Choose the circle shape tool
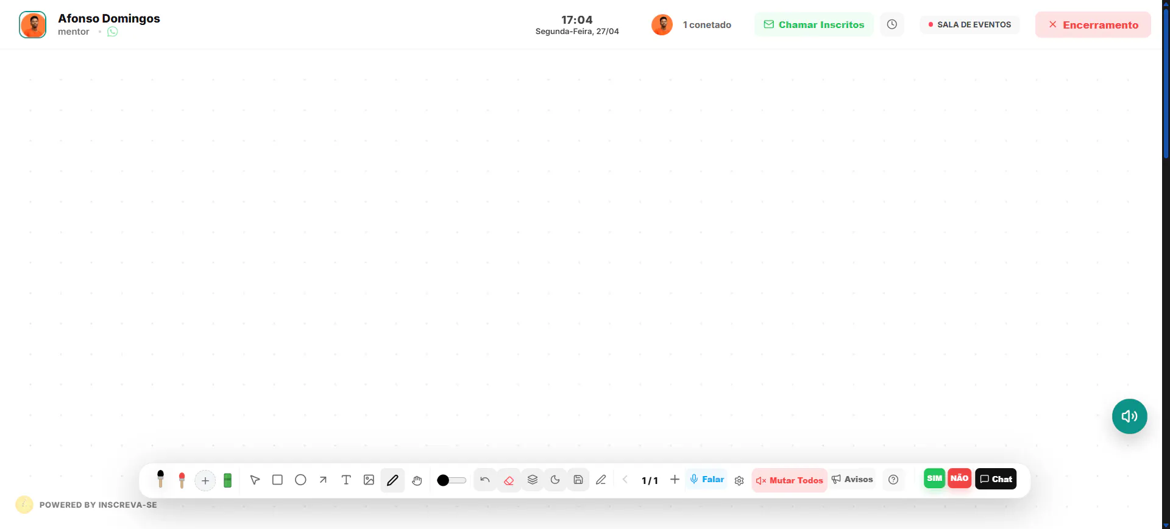Screen dimensions: 1170x529 pos(300,480)
